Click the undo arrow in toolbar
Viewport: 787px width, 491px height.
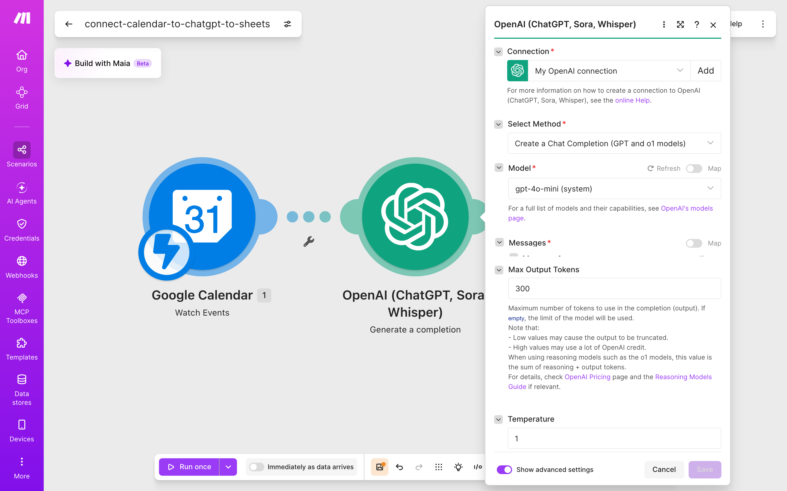(x=399, y=467)
